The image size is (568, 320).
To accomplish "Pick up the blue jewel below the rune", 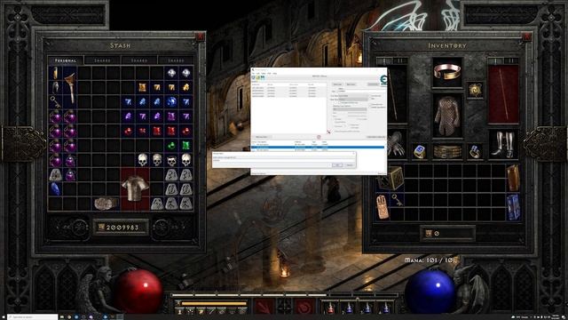I will click(55, 189).
